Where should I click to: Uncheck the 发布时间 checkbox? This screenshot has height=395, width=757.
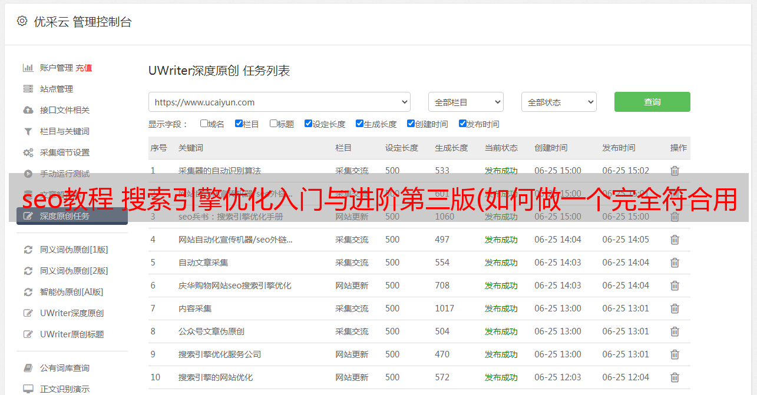click(462, 124)
